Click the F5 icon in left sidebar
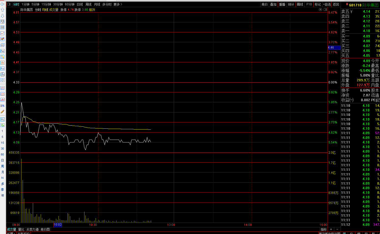The width and height of the screenshot is (380, 234). click(x=2, y=119)
